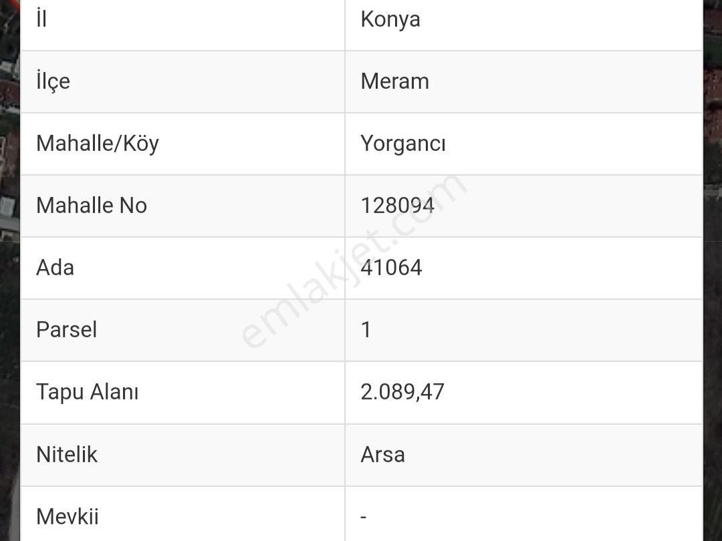Click the Tapu Alanı label
The width and height of the screenshot is (722, 541).
point(88,392)
